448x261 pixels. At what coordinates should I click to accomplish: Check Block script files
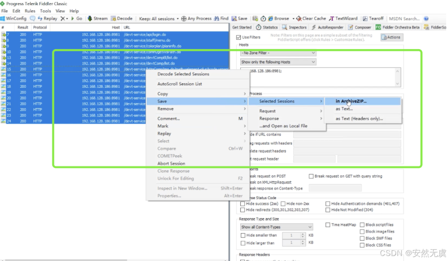(x=362, y=225)
